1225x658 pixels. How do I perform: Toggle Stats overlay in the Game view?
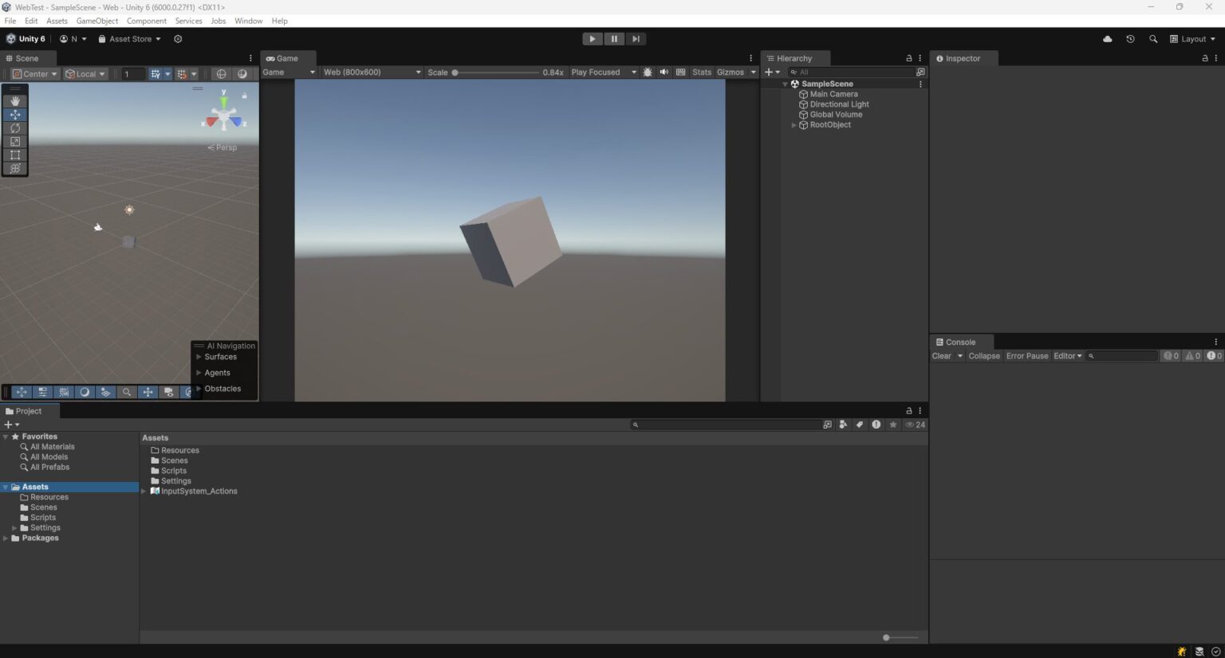(x=701, y=72)
